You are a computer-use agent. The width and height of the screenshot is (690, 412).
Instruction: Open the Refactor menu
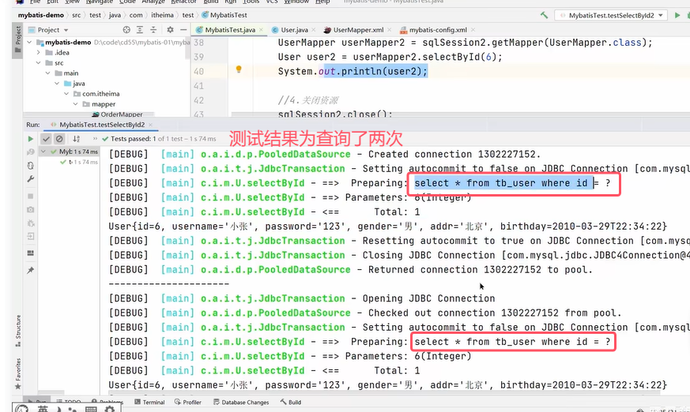point(184,2)
